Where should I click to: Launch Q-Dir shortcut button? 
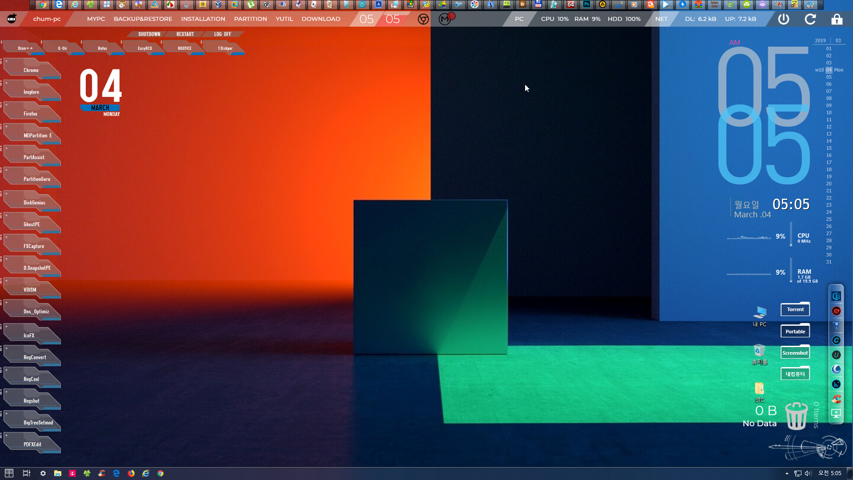click(x=63, y=48)
